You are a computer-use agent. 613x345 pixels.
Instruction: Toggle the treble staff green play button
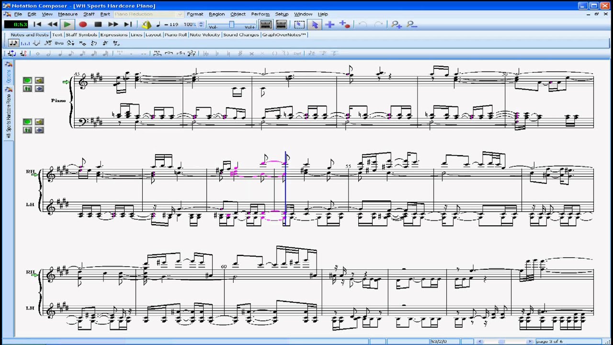(x=27, y=80)
